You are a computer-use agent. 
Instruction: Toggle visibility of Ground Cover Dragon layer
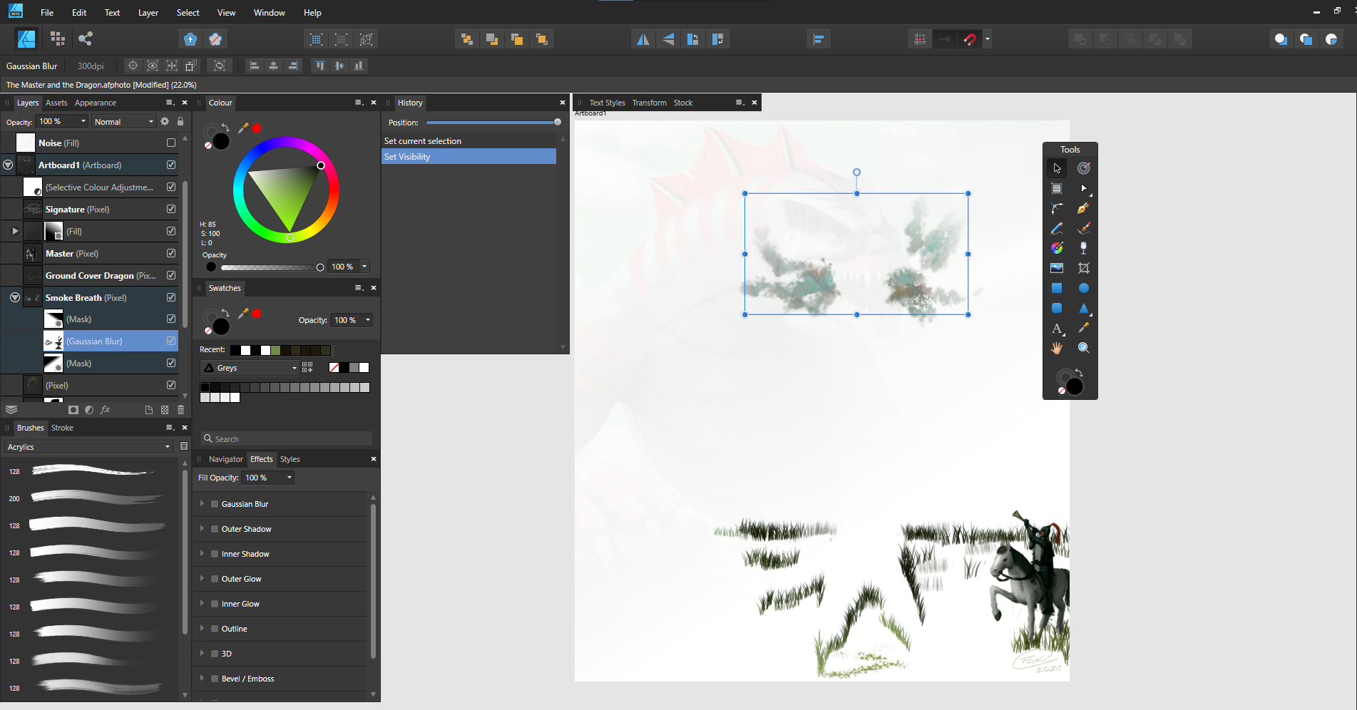click(171, 275)
